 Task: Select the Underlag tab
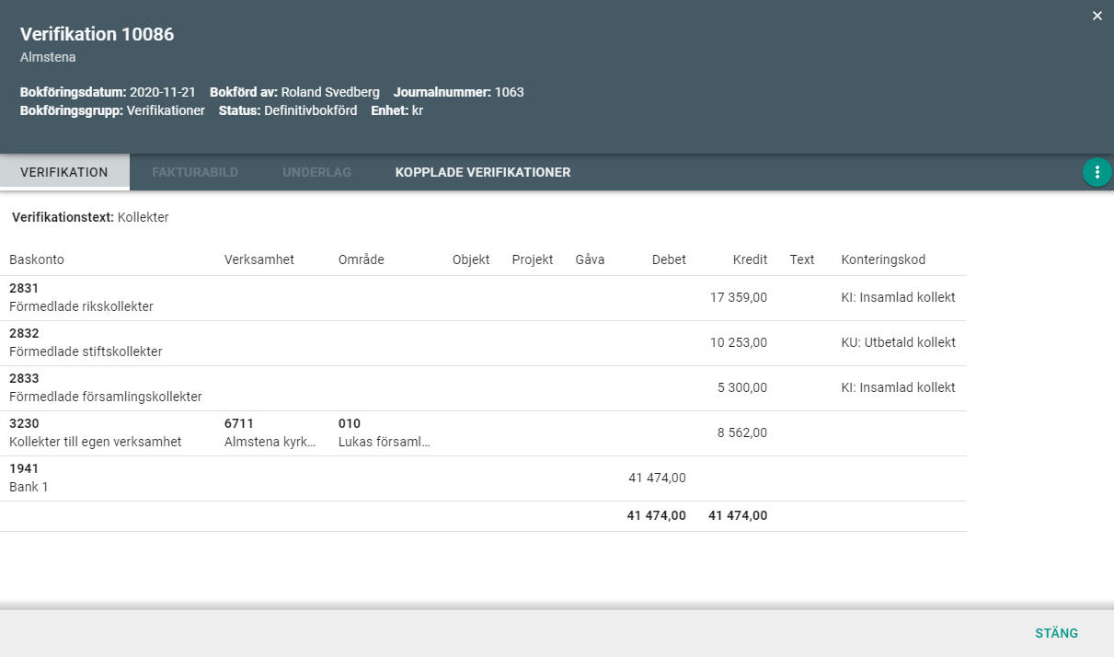tap(317, 172)
